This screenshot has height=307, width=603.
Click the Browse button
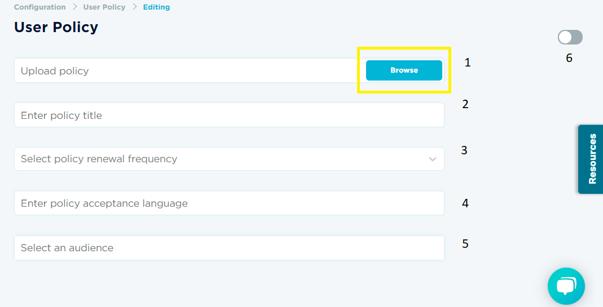(x=404, y=70)
